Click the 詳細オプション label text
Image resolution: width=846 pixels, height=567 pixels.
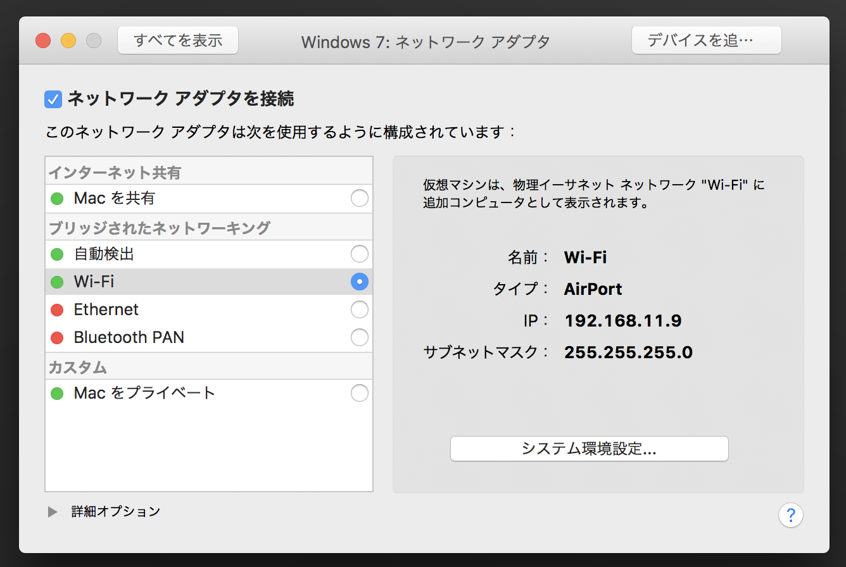(x=115, y=511)
